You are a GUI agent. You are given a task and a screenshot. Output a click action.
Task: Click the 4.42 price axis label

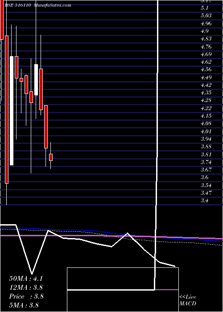click(x=206, y=85)
